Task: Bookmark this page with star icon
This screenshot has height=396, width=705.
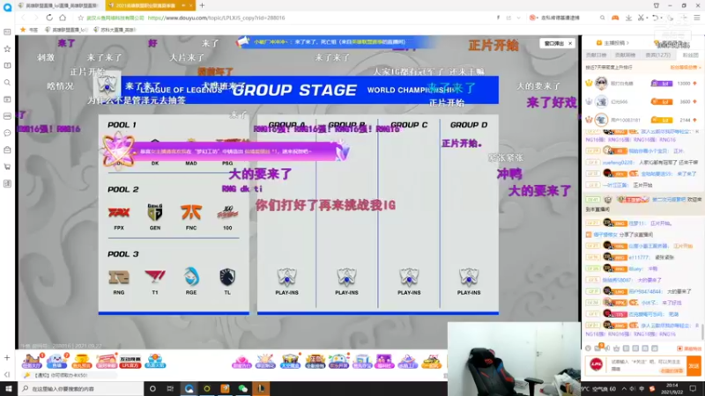Action: tap(80, 18)
